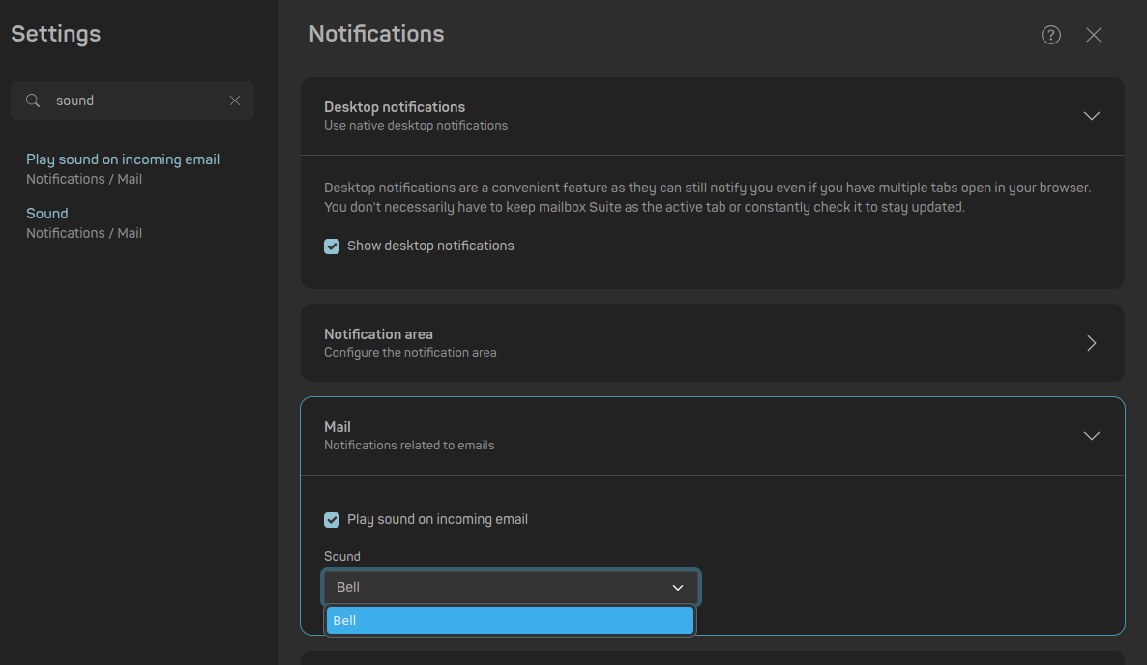
Task: Go to 'Play sound on incoming email' search result
Action: [x=123, y=159]
